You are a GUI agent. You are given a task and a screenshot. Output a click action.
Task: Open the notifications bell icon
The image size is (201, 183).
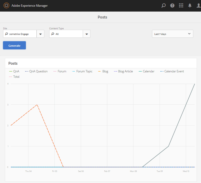(x=190, y=5)
